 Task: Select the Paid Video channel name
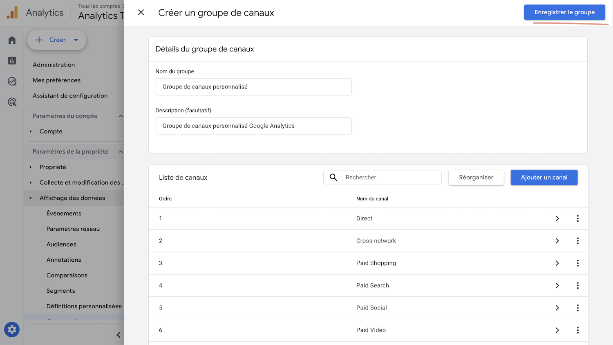(371, 330)
